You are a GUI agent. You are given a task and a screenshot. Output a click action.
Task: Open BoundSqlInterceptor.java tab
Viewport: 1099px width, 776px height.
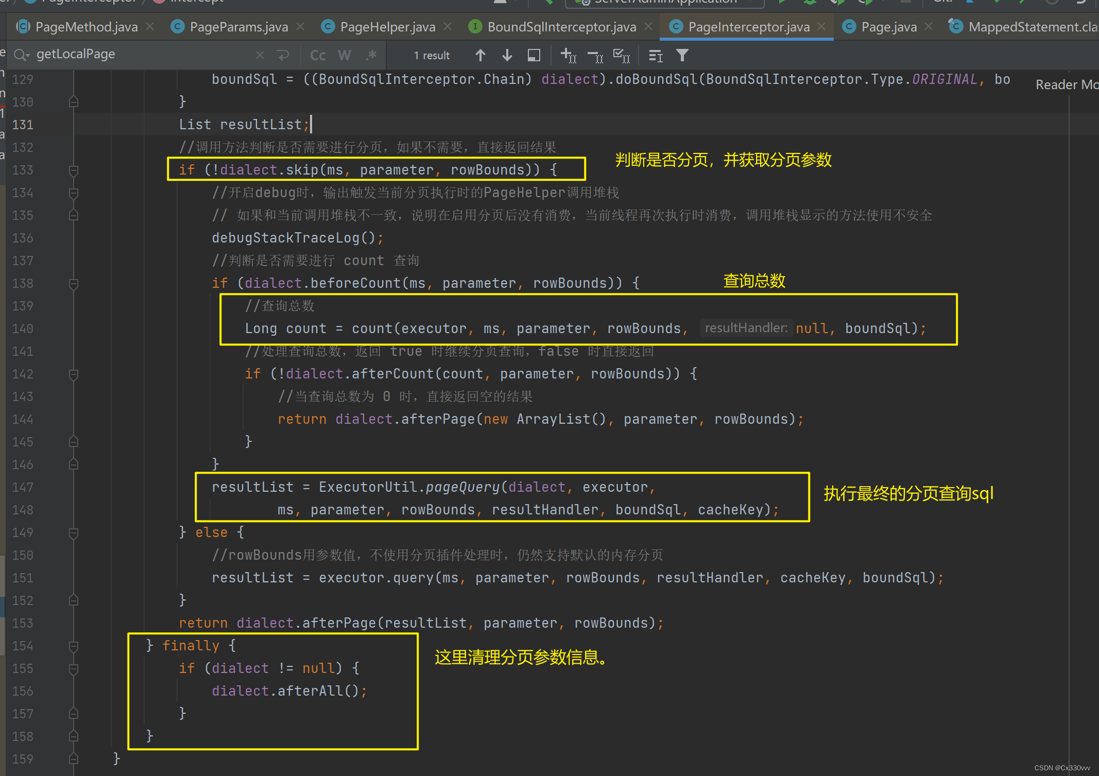(x=561, y=27)
